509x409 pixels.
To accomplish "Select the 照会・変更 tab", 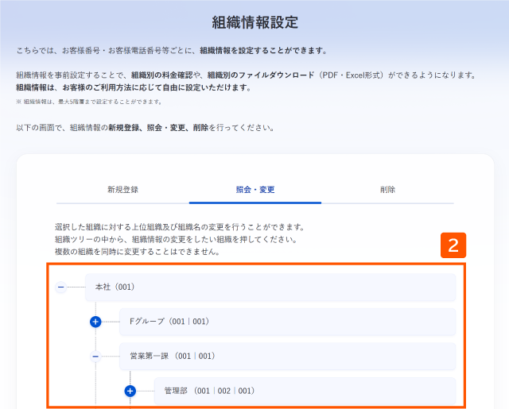I will [255, 190].
